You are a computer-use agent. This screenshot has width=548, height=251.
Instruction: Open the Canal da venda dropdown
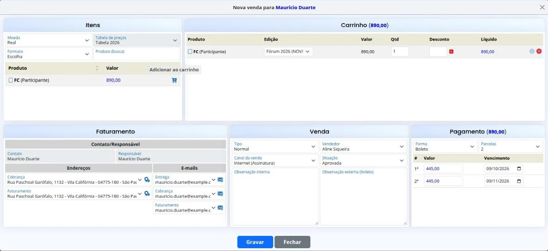click(275, 161)
